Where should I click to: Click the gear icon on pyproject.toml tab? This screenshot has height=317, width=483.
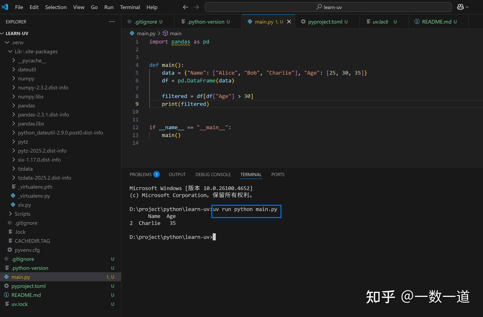tap(303, 21)
